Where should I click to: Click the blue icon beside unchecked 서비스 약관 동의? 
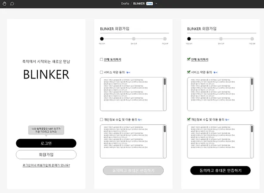pyautogui.click(x=128, y=72)
